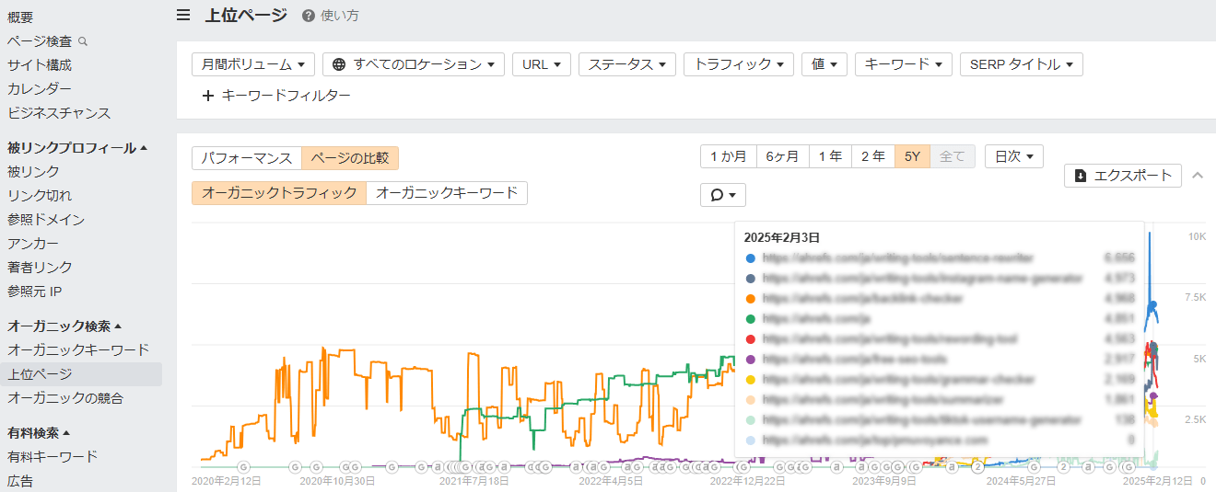1216x492 pixels.
Task: Click the globe icon in すべてのロケーション
Action: point(339,64)
